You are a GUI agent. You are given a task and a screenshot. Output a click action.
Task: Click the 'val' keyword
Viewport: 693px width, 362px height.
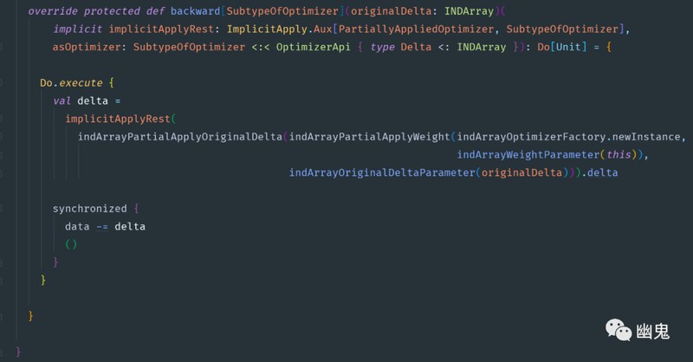tap(62, 100)
